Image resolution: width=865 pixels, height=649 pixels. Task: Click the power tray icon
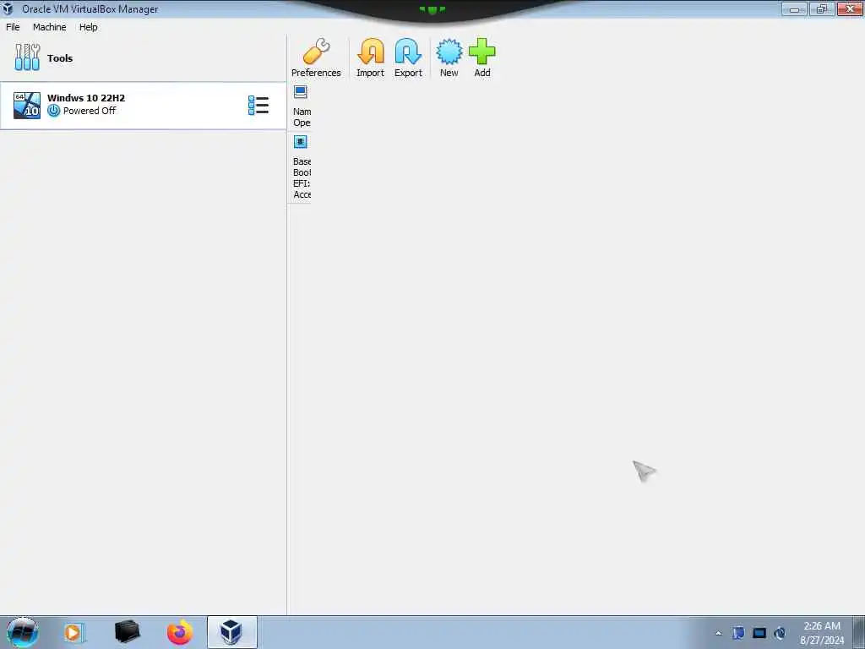(x=780, y=633)
